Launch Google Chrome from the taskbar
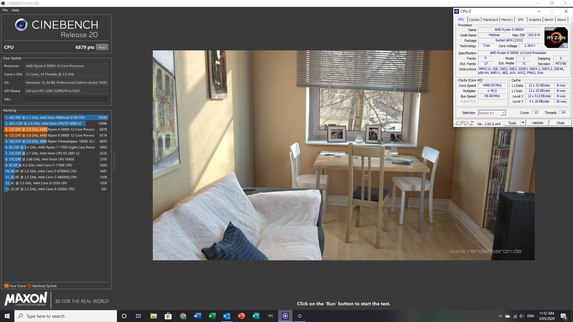Image resolution: width=573 pixels, height=322 pixels. click(183, 316)
